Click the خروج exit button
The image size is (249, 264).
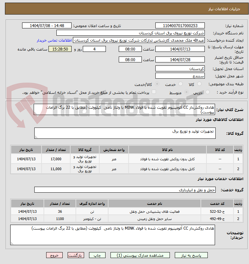coord(54,255)
